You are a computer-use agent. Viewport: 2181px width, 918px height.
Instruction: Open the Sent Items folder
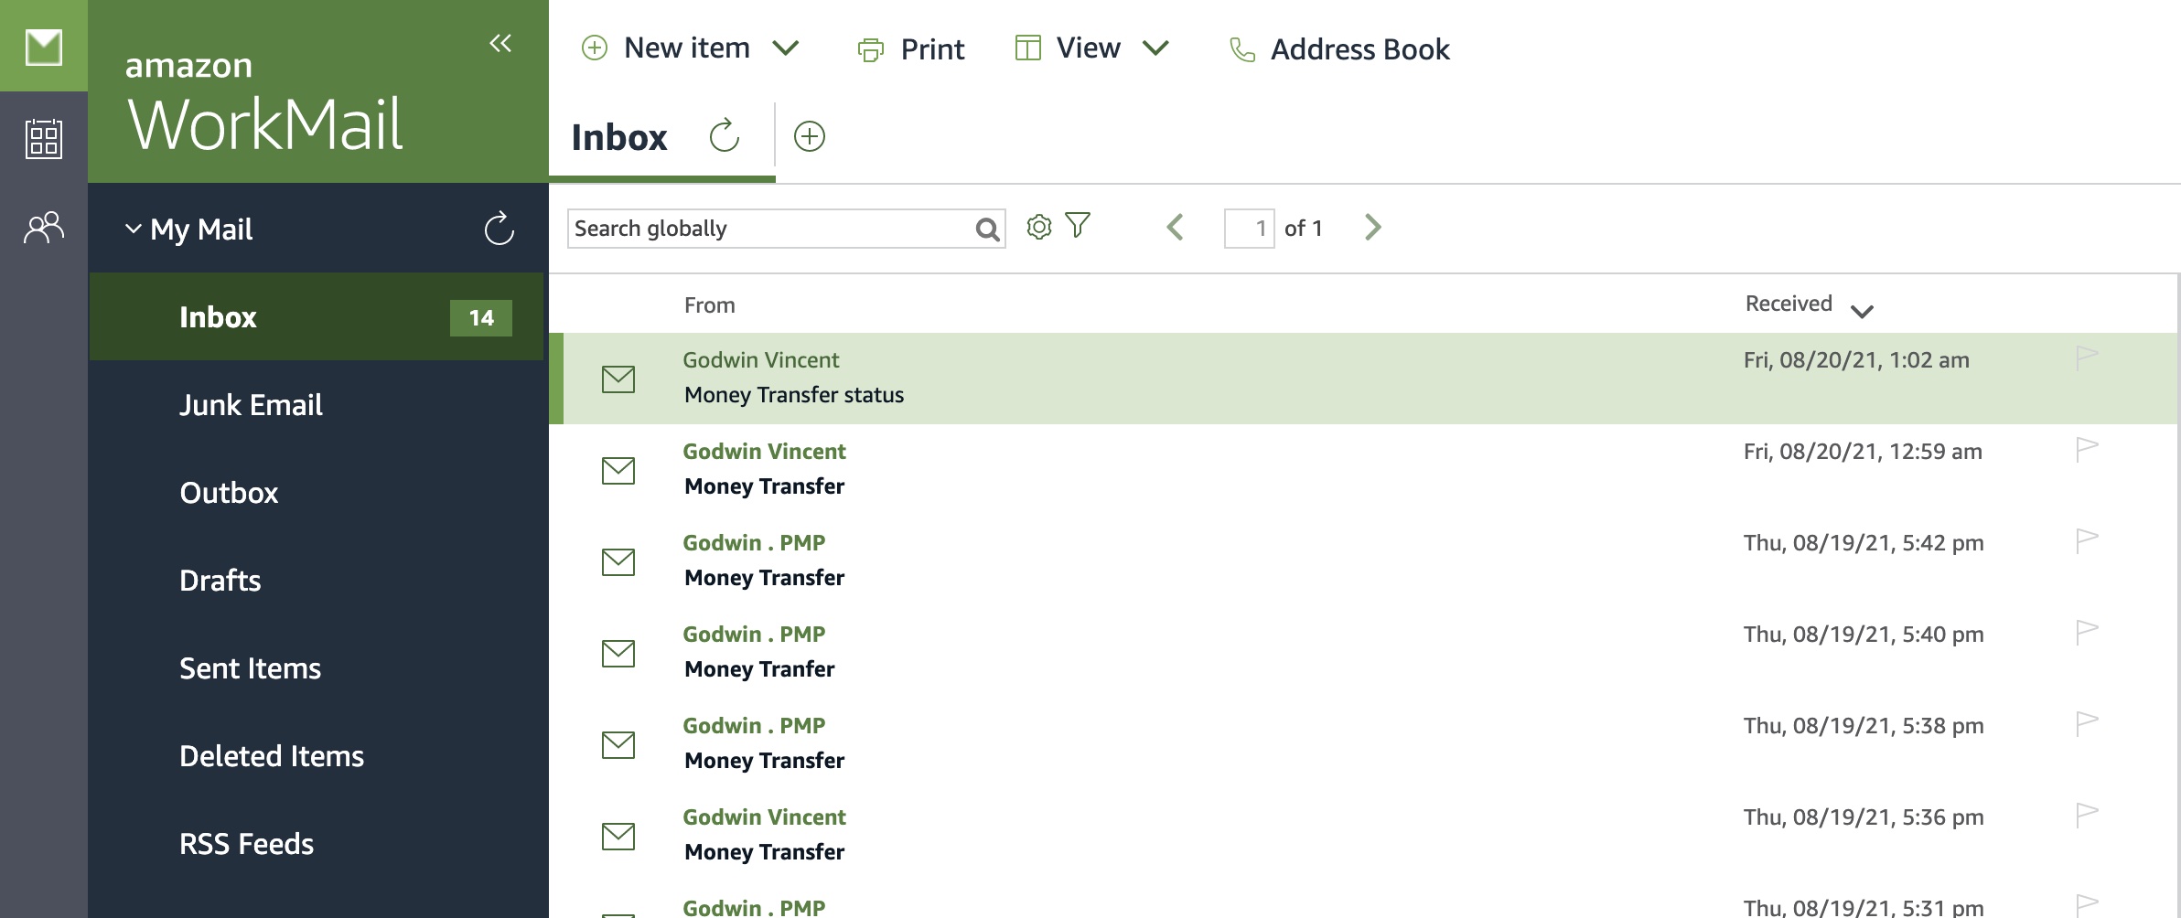pos(250,668)
